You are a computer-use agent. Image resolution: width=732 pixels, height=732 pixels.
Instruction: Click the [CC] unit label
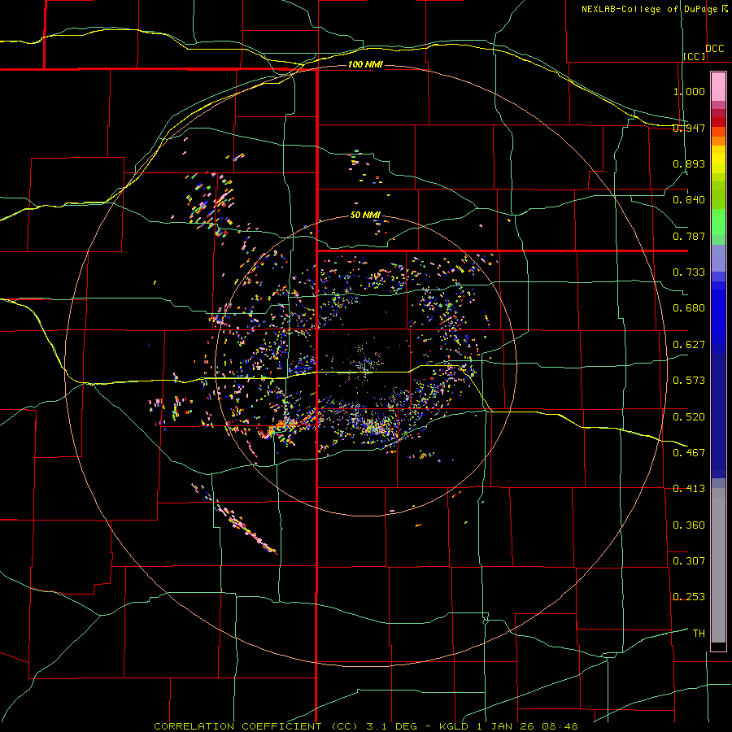[695, 56]
